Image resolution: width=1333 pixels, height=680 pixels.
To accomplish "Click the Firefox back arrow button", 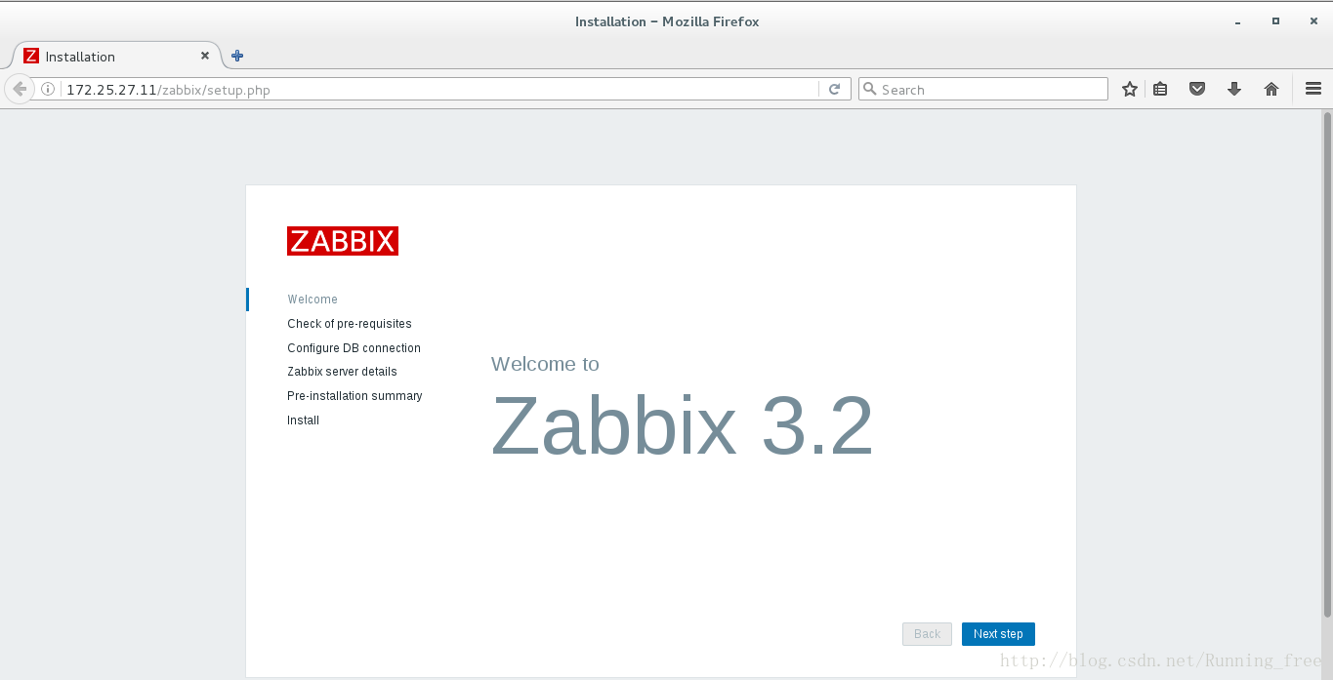I will pyautogui.click(x=20, y=89).
